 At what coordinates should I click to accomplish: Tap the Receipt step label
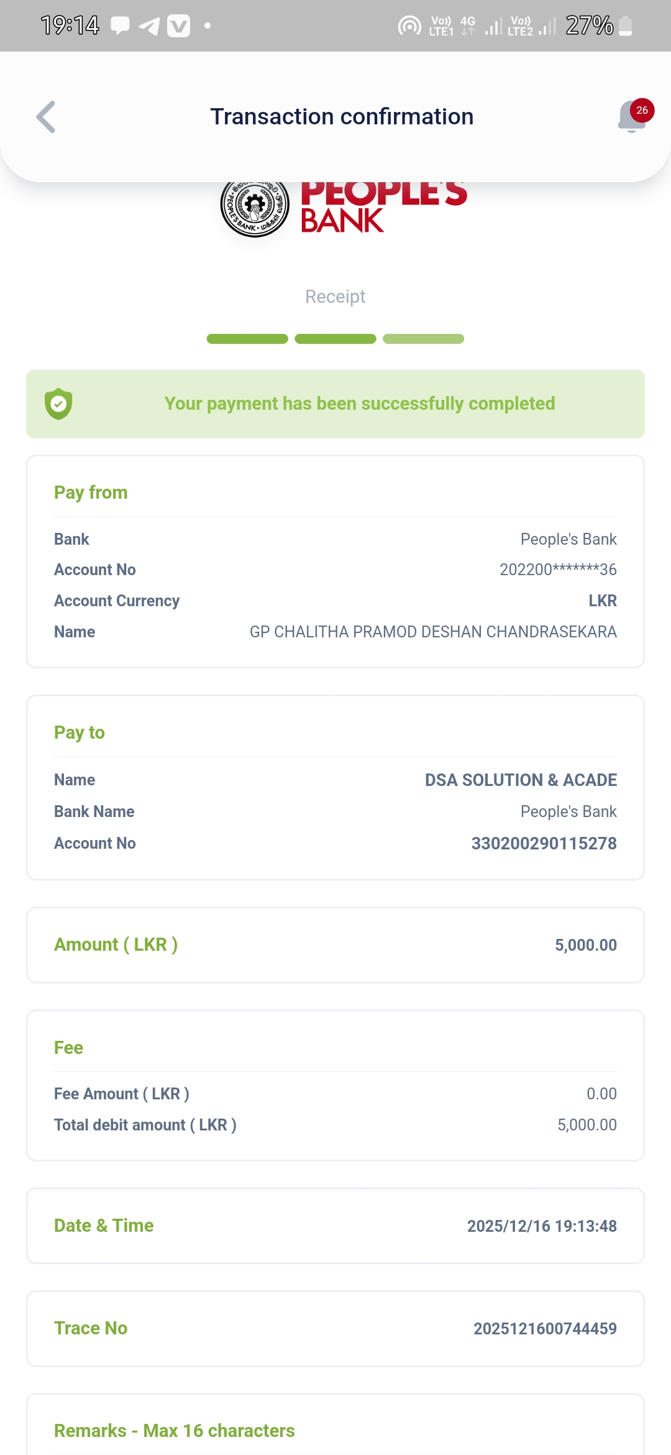(335, 297)
